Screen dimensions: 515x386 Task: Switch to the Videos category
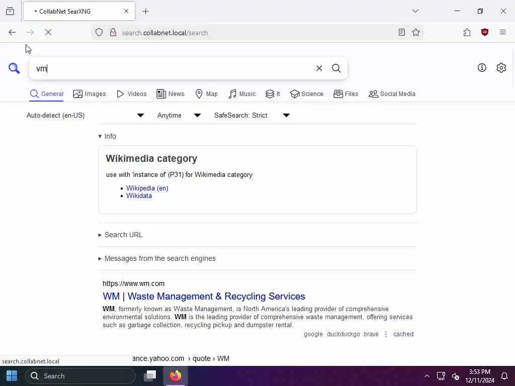tap(131, 94)
